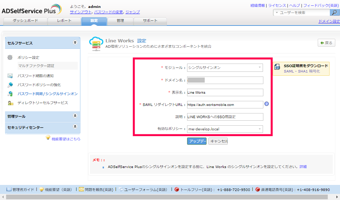
Task: Open パスワード期限の通知 in the sidebar
Action: pyautogui.click(x=36, y=76)
